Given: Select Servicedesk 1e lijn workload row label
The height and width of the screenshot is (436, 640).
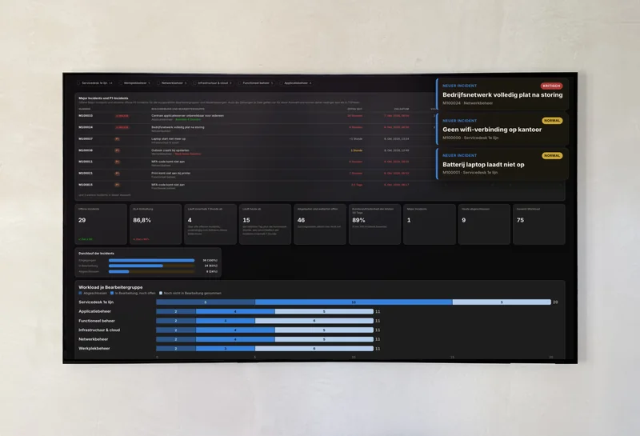Looking at the screenshot, I should coord(96,302).
